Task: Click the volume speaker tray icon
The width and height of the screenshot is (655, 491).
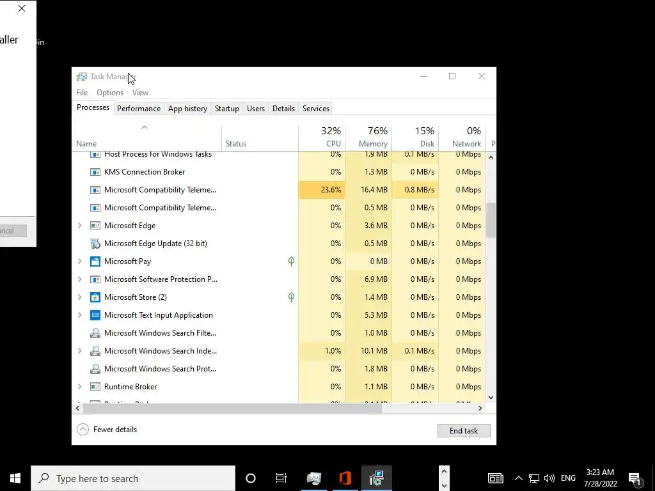Action: [x=549, y=478]
